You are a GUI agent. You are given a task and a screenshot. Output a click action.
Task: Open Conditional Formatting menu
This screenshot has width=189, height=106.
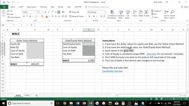pos(112,14)
